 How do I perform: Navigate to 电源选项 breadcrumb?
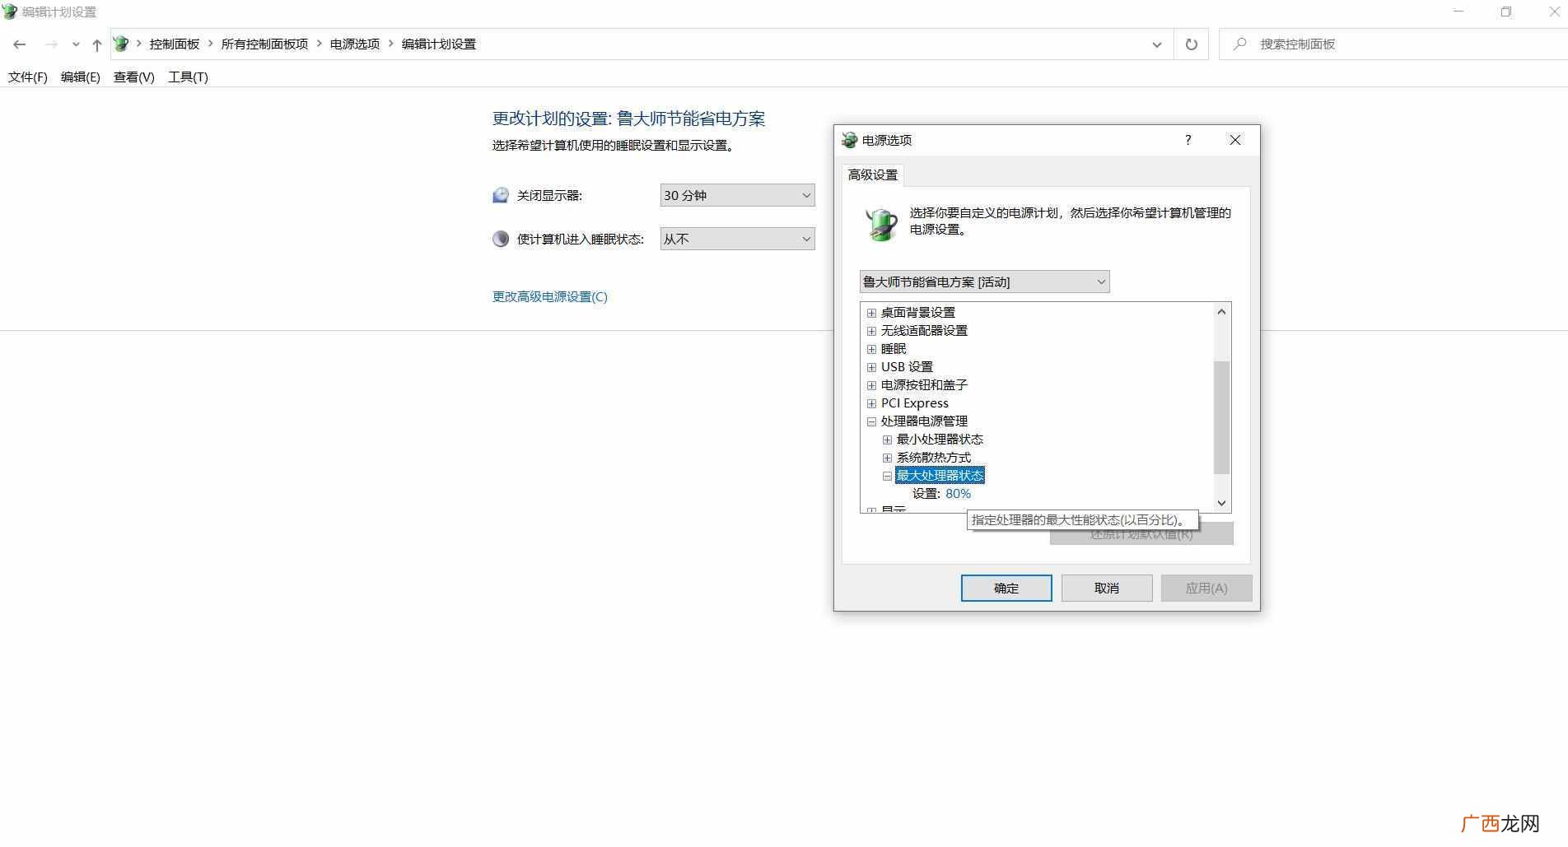click(x=355, y=44)
